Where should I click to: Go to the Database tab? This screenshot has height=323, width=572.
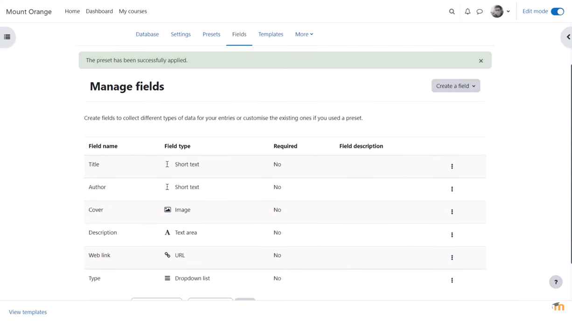click(x=147, y=34)
